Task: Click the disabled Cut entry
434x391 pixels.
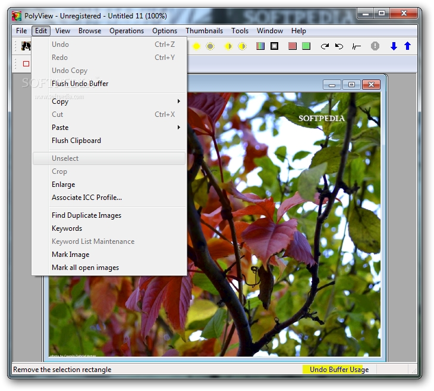Action: 109,115
